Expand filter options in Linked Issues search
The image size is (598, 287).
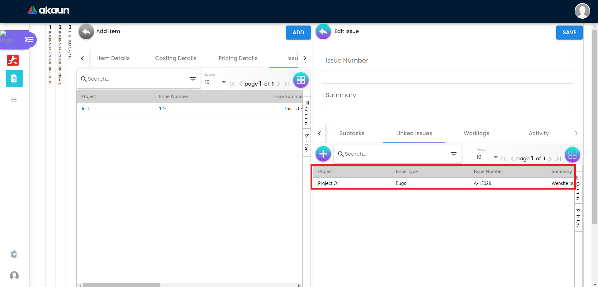[x=453, y=154]
